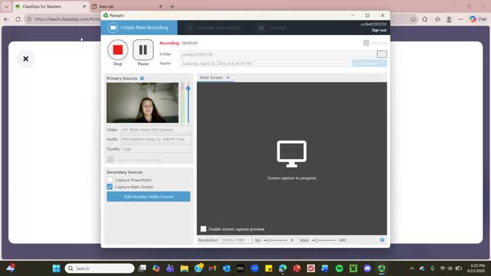Click the button right of Name field

point(370,63)
